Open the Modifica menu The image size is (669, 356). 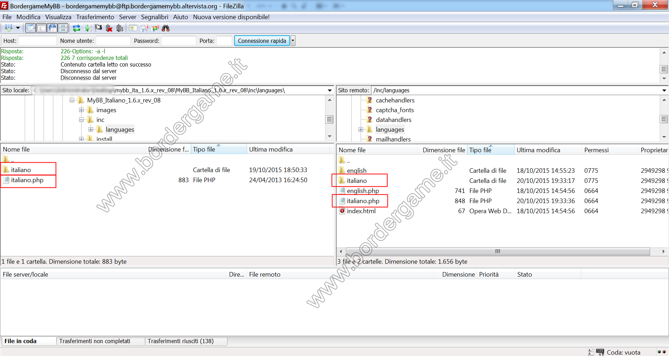tap(28, 17)
